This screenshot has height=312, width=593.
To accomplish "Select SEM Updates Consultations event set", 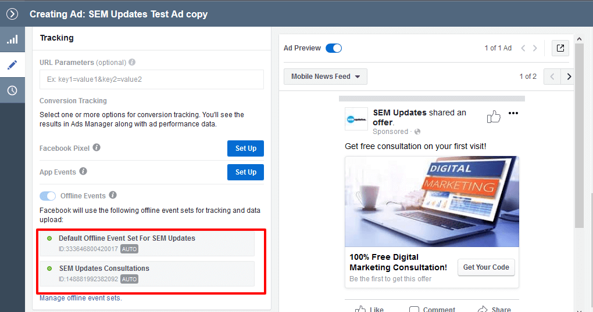I will pyautogui.click(x=147, y=274).
